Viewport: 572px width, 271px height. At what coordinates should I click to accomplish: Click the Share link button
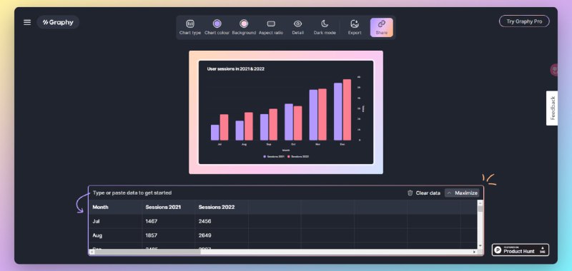382,27
